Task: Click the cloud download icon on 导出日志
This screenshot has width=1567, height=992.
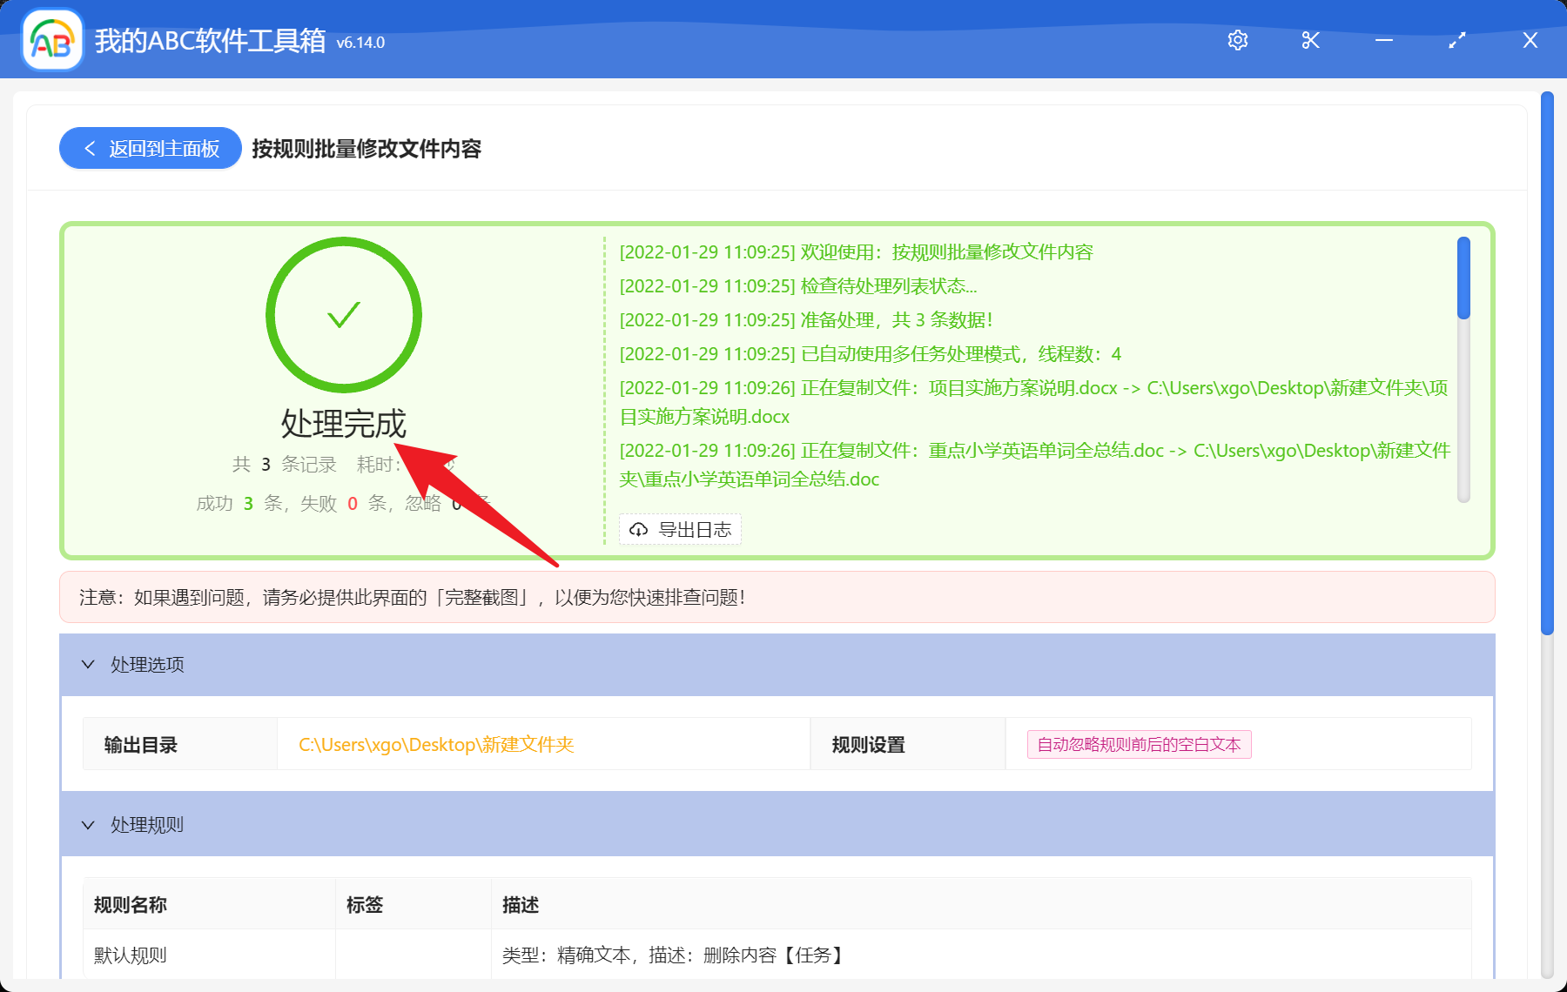Action: (638, 529)
